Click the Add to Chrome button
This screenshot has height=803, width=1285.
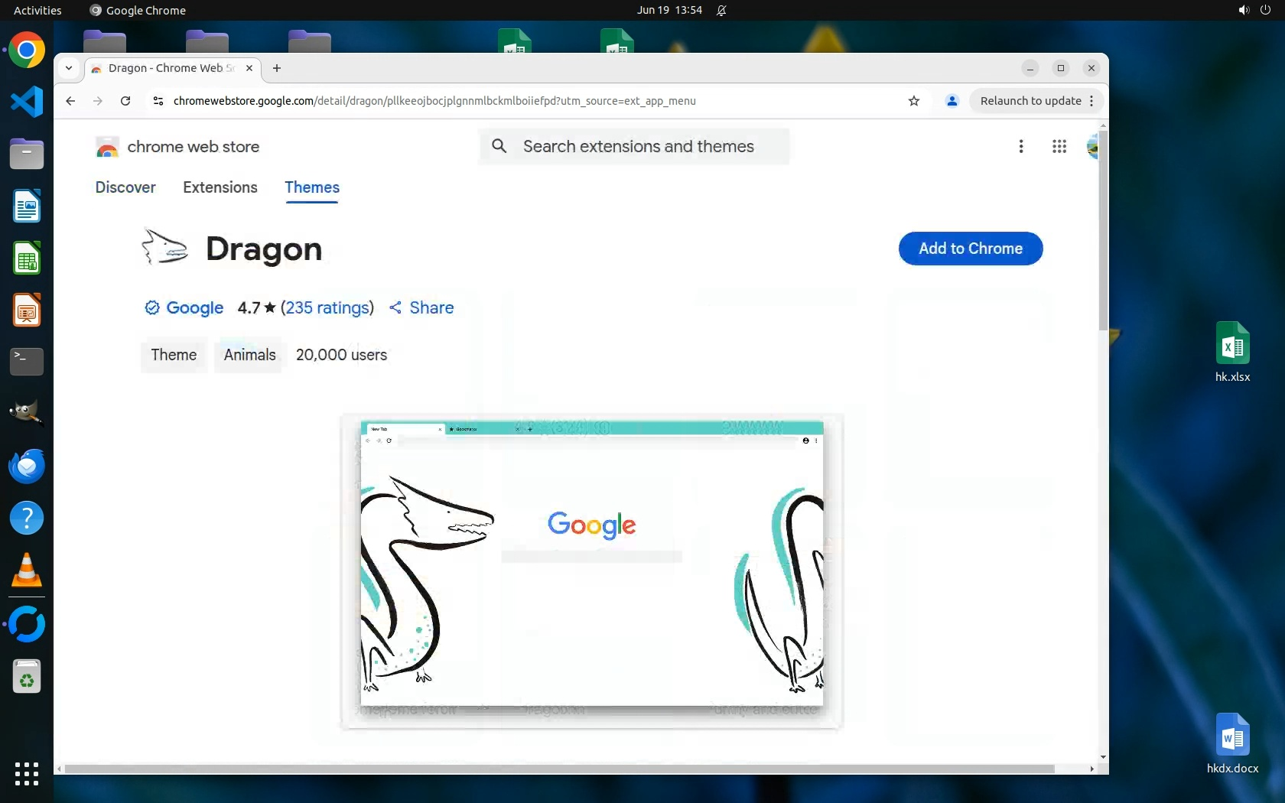click(x=970, y=249)
